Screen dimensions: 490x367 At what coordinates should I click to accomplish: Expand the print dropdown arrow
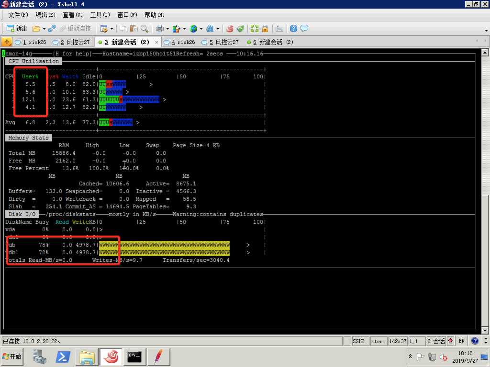(167, 29)
